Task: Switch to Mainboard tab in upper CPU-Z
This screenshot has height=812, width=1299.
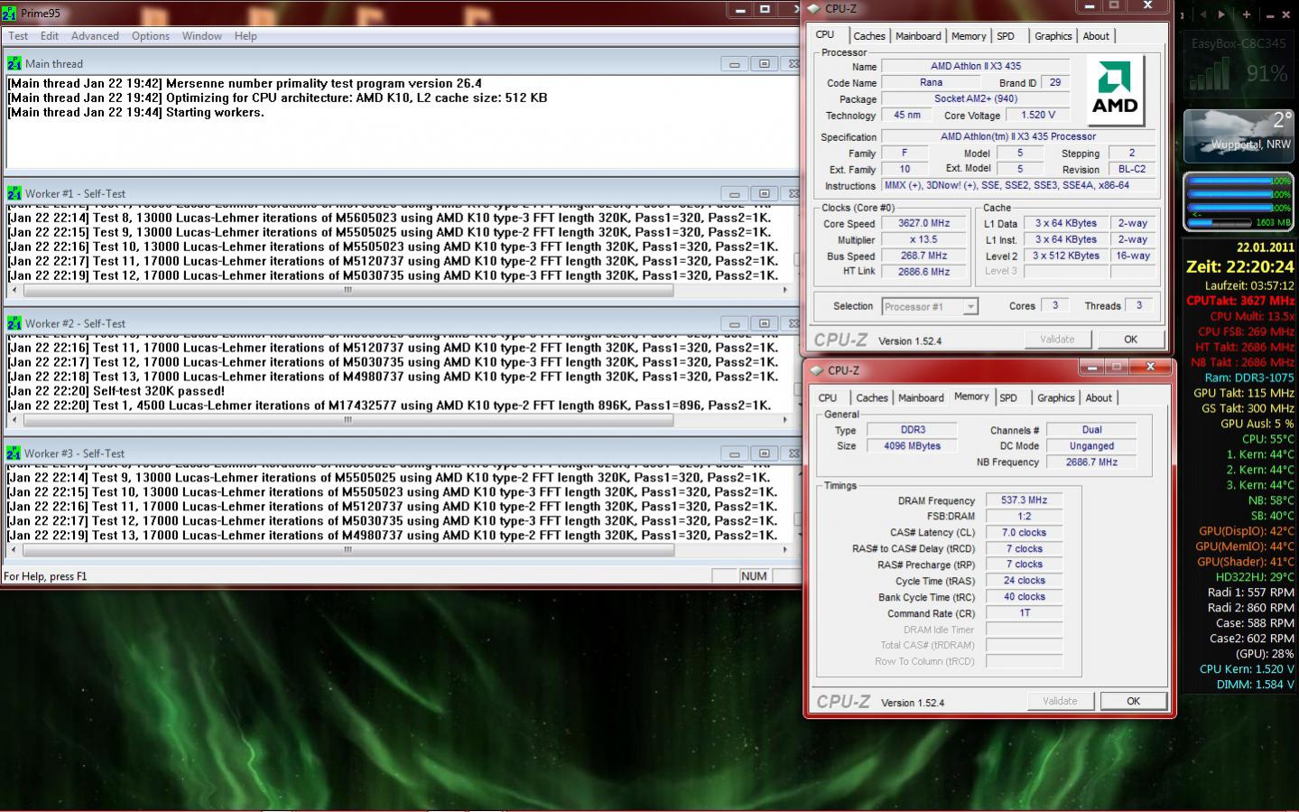Action: pos(918,36)
